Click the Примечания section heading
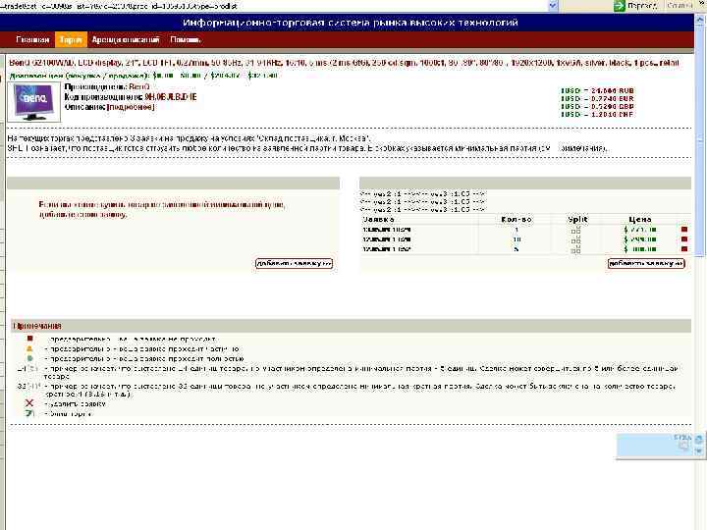 [x=37, y=326]
